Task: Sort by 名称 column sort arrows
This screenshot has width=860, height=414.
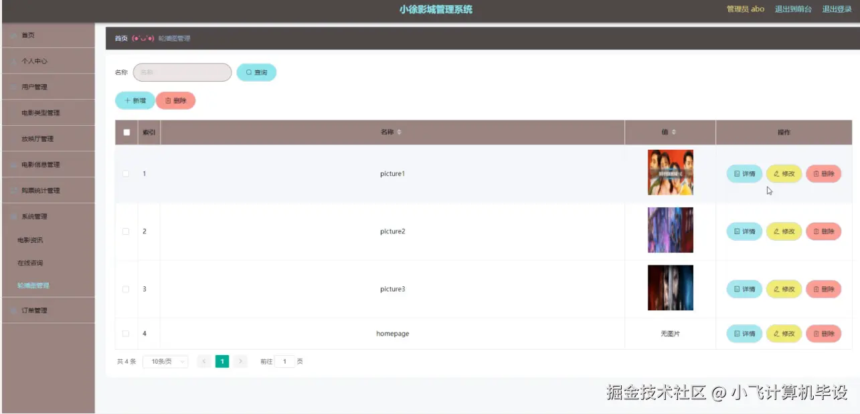Action: [400, 132]
